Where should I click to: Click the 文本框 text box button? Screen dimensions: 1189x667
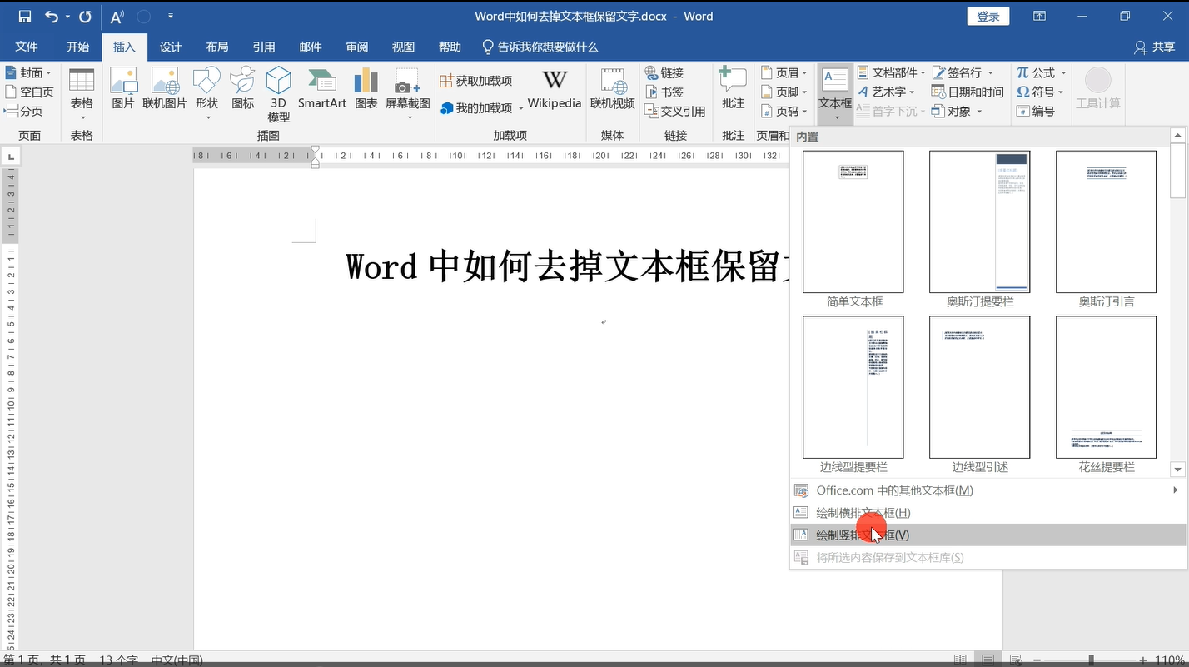[x=835, y=94]
